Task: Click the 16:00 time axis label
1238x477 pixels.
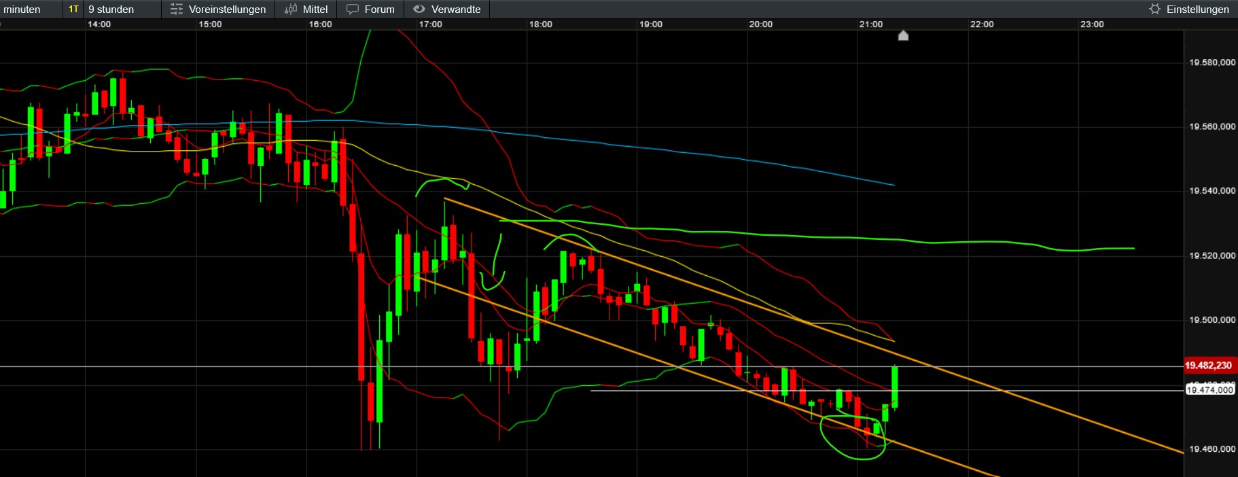Action: click(320, 24)
